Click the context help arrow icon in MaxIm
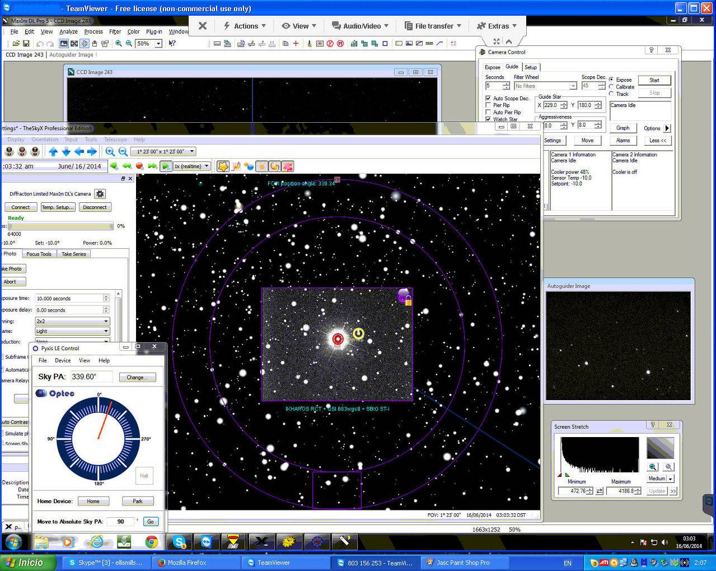Screen dimensions: 716x571 (172, 44)
